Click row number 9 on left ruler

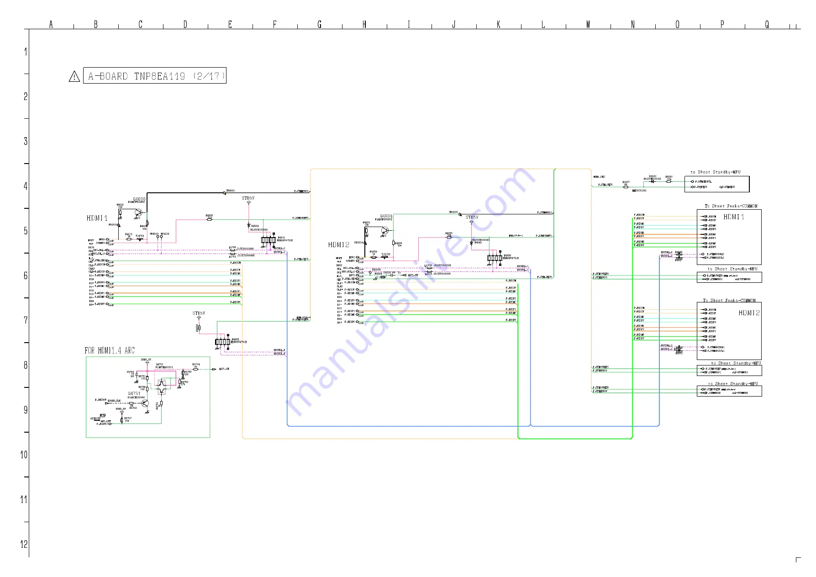26,410
